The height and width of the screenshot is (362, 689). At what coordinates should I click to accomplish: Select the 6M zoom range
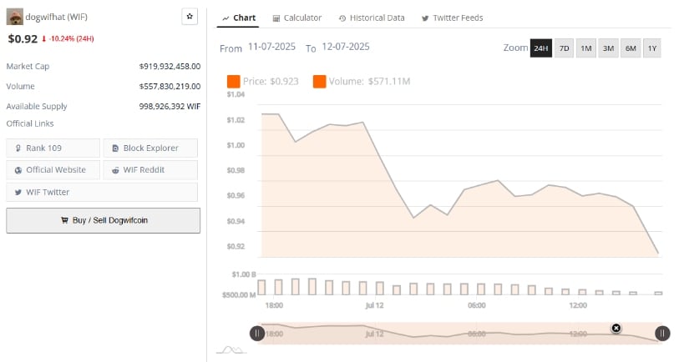[631, 48]
